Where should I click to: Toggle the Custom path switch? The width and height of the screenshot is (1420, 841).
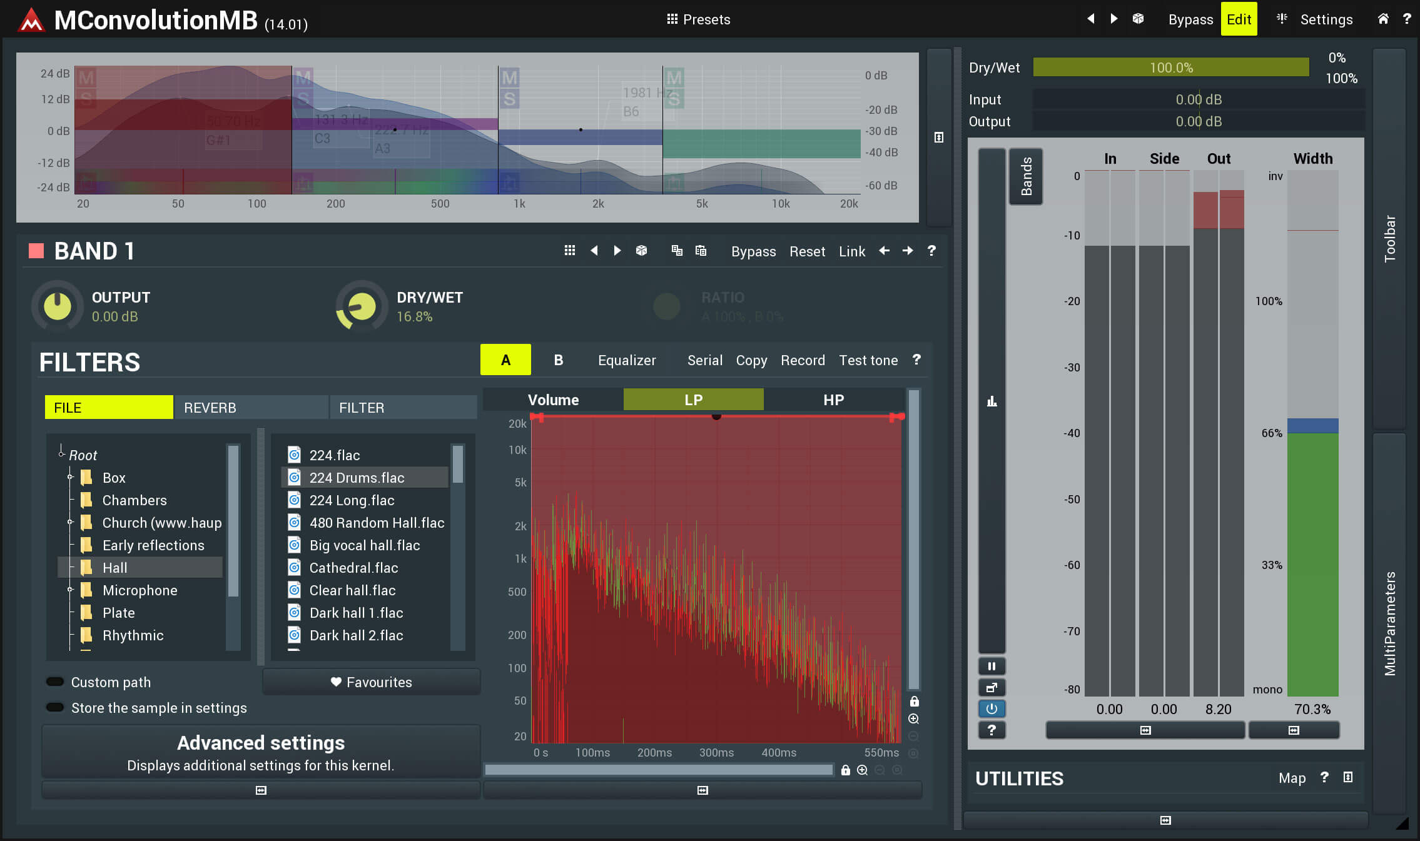(x=56, y=682)
